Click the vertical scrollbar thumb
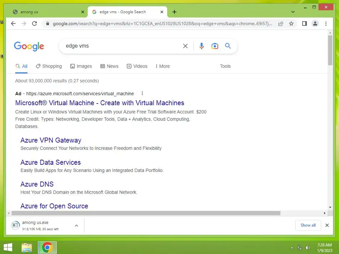The height and width of the screenshot is (254, 339). 330,50
